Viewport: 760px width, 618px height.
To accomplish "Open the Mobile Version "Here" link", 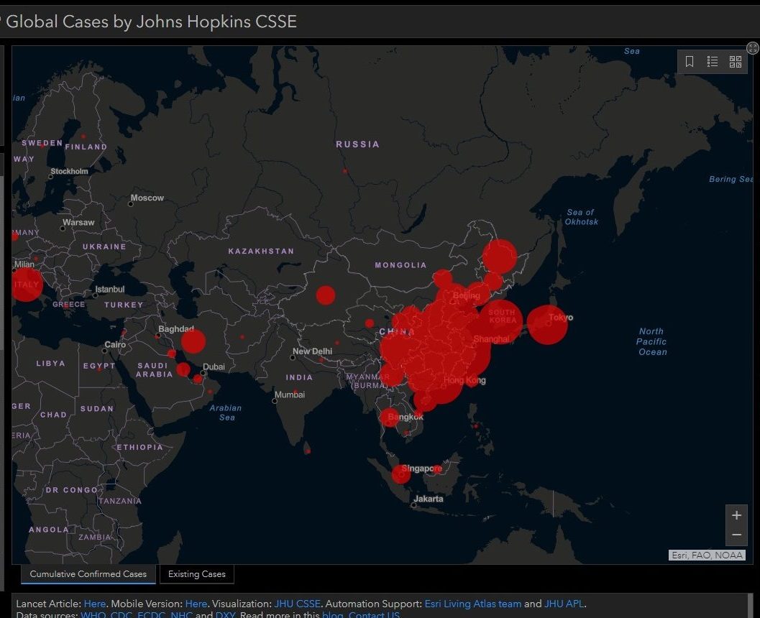I will pos(196,604).
